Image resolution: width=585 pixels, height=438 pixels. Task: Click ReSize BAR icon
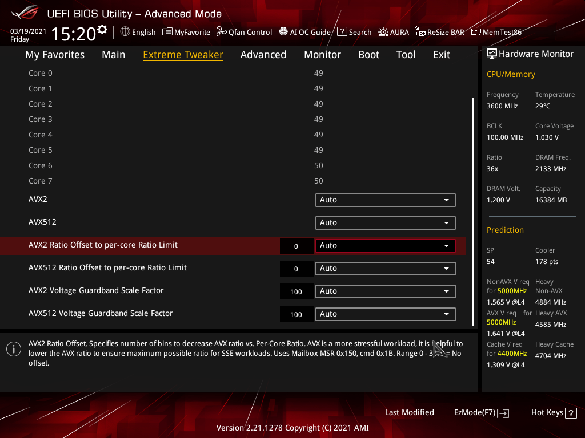coord(420,32)
